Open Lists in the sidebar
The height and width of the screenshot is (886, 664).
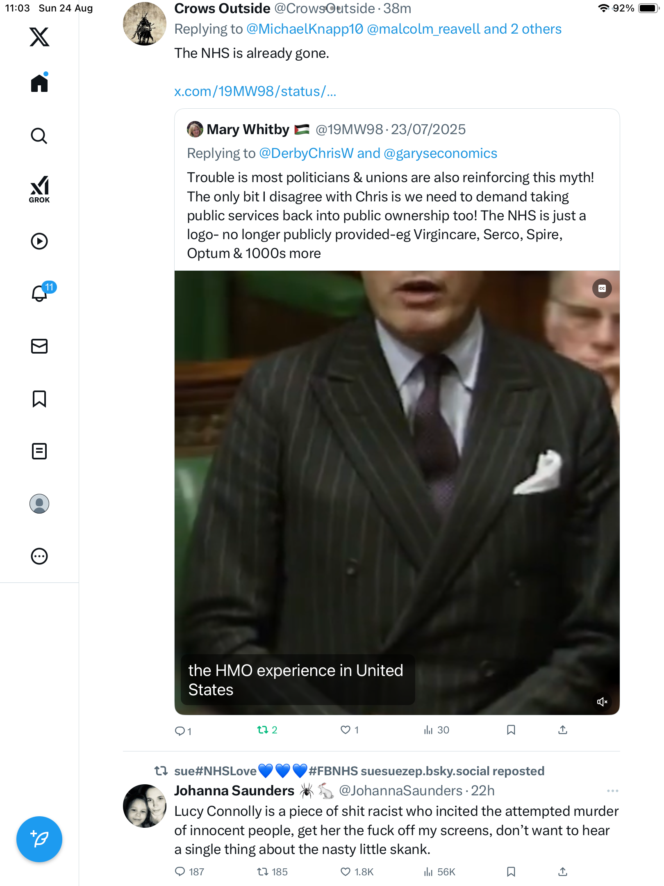point(39,451)
